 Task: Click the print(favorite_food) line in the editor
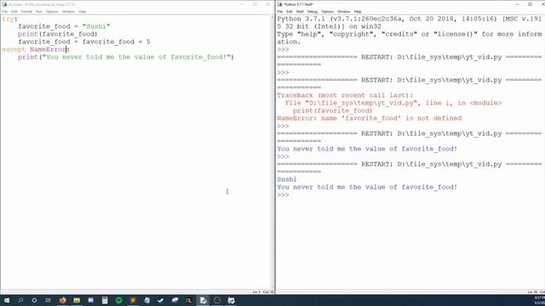click(58, 34)
